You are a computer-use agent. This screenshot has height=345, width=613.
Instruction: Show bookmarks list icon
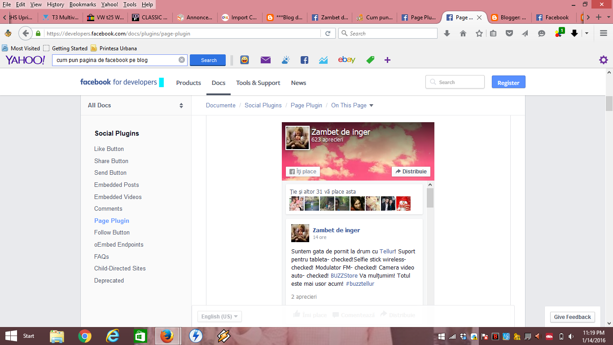point(493,33)
